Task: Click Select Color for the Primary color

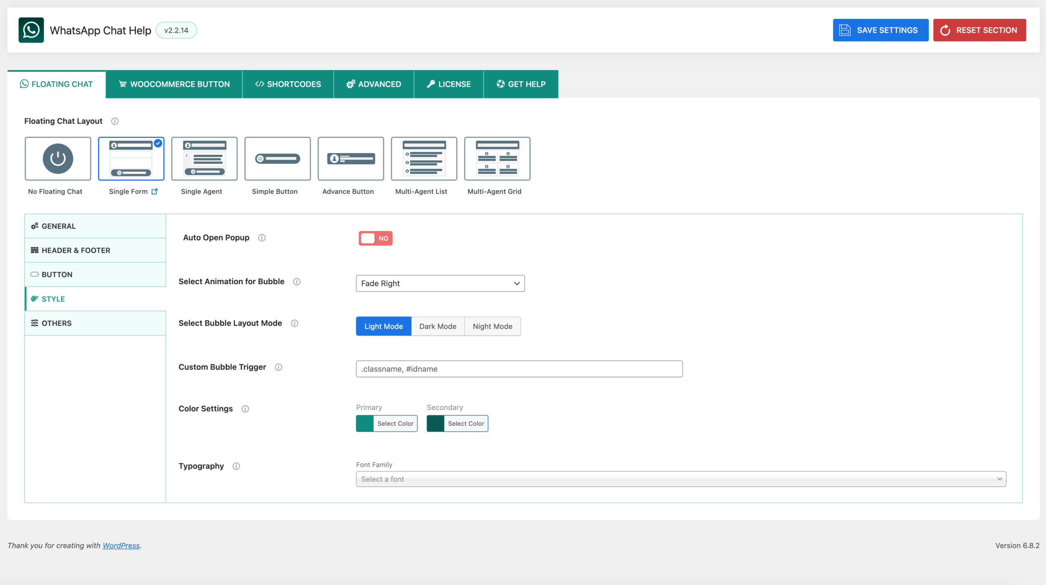Action: 396,423
